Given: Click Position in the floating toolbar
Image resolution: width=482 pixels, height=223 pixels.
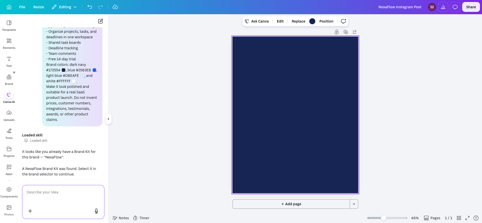Looking at the screenshot, I should 326,21.
